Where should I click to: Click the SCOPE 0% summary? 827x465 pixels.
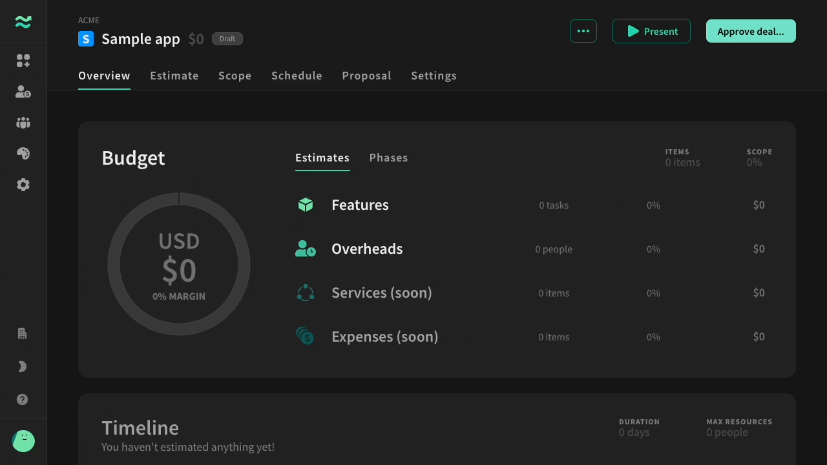(759, 158)
